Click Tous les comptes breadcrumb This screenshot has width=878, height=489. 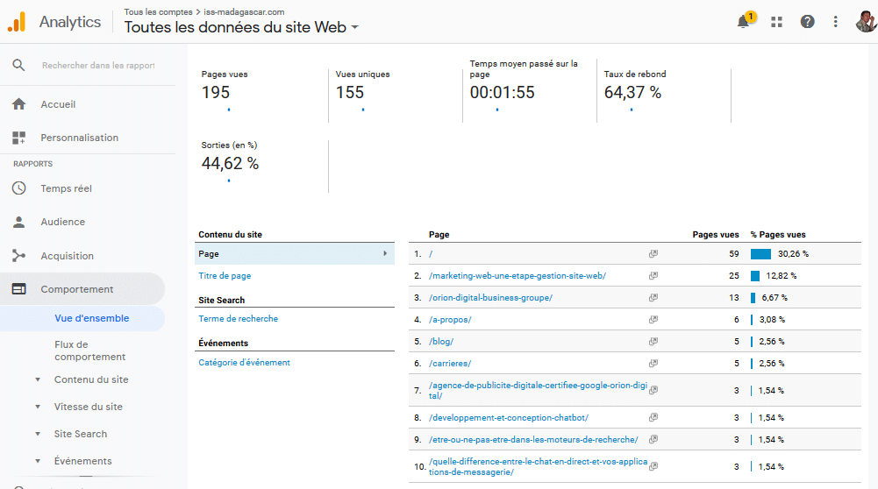[158, 11]
